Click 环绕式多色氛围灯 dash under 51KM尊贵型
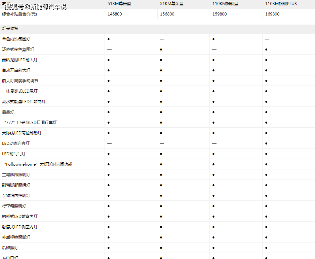Screen dimensions: 315x259 [x=109, y=50]
